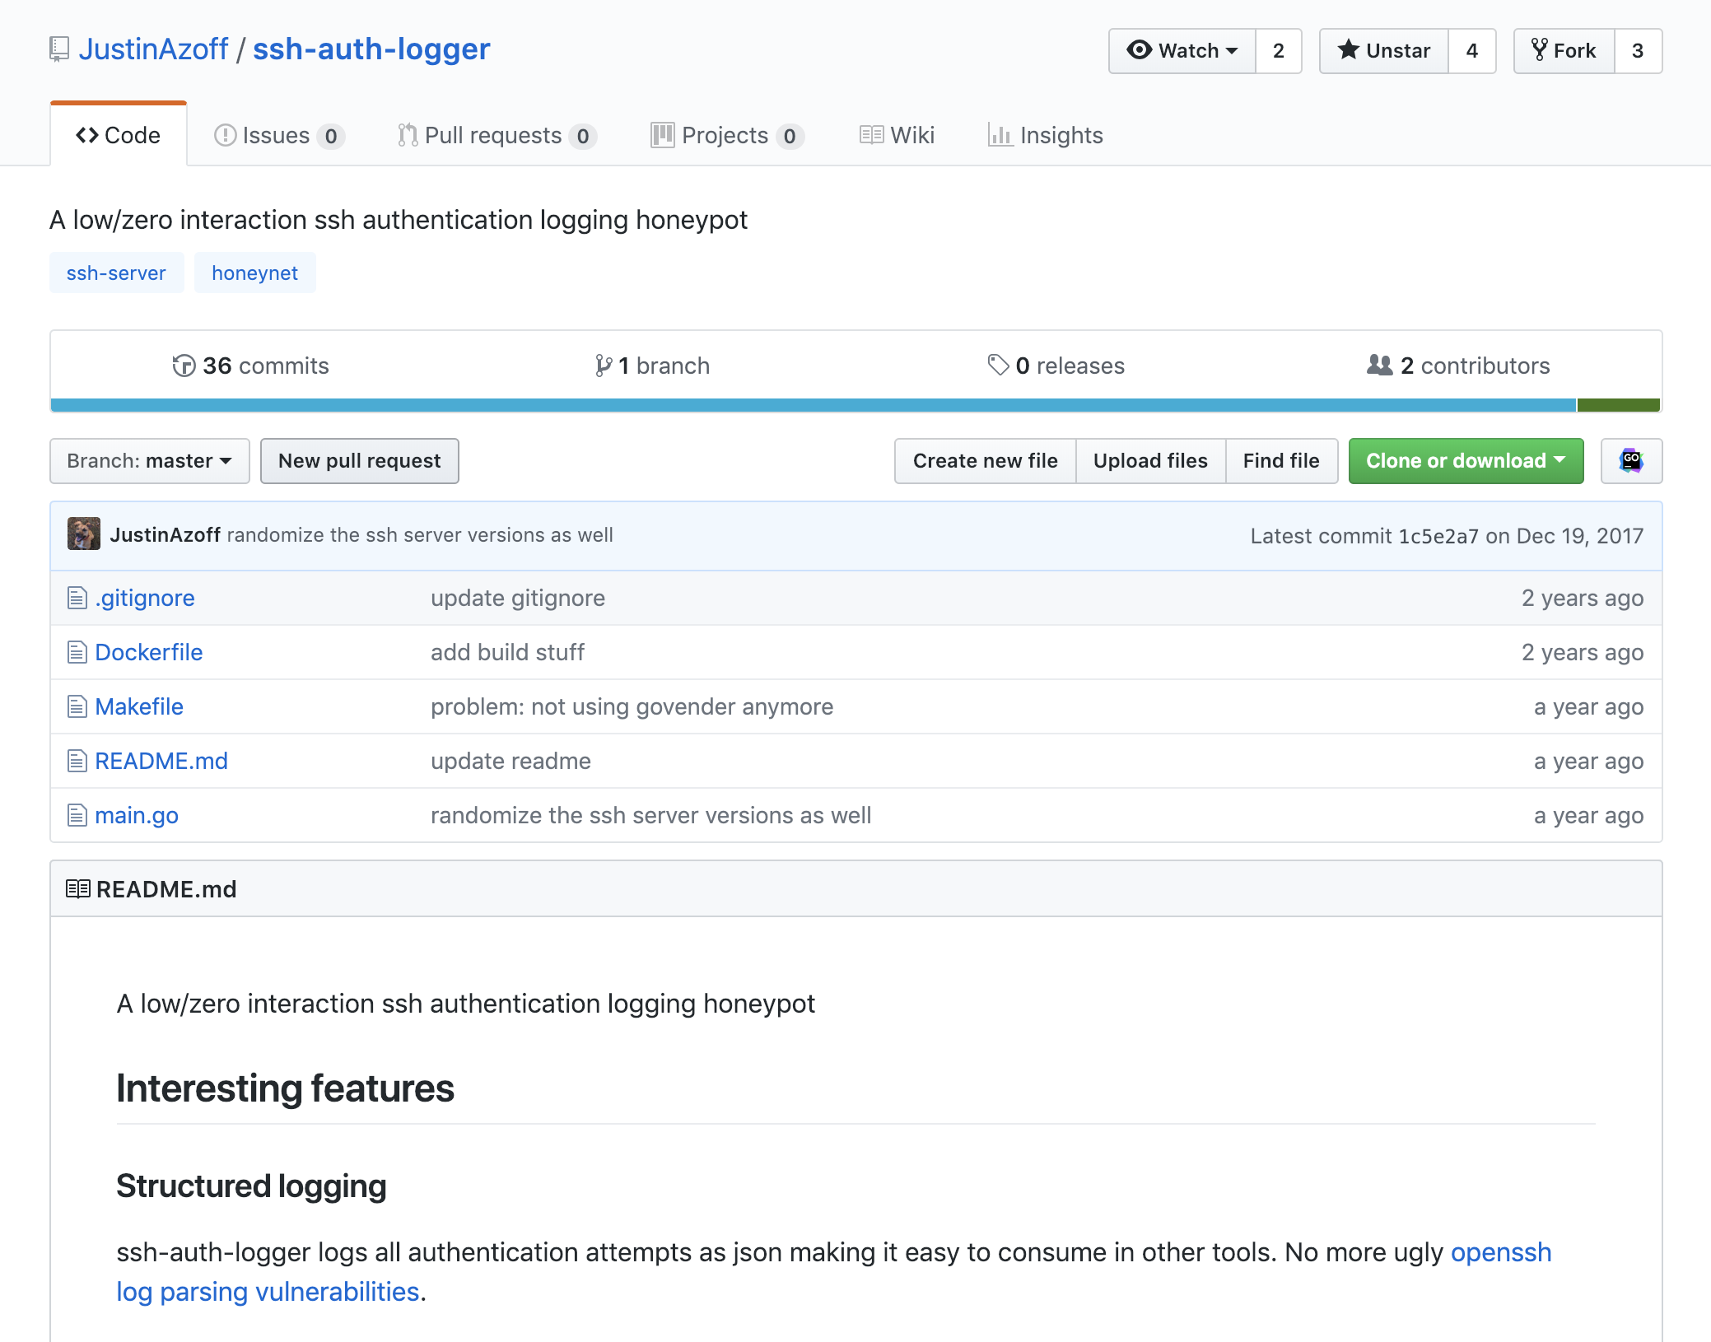Toggle Unstar on the repository

(x=1384, y=51)
